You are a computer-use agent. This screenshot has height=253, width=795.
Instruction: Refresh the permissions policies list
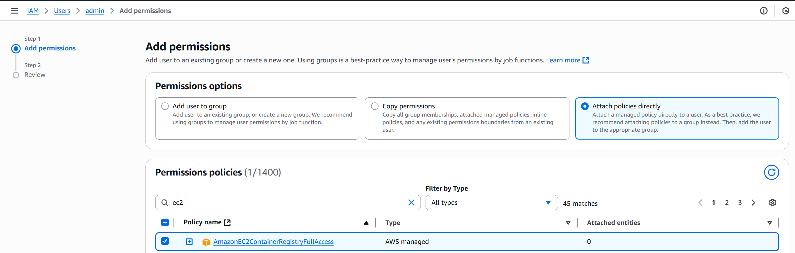pyautogui.click(x=771, y=172)
